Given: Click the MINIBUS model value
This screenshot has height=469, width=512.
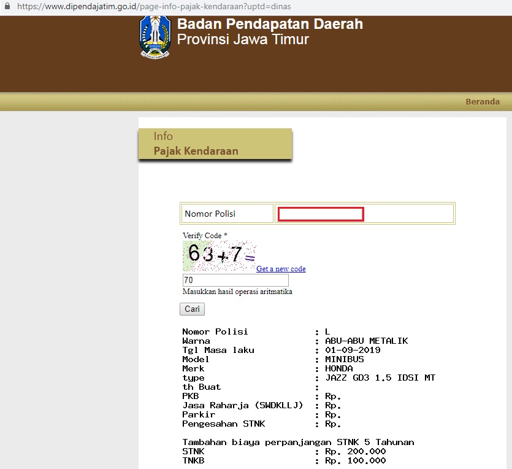Looking at the screenshot, I should [345, 359].
